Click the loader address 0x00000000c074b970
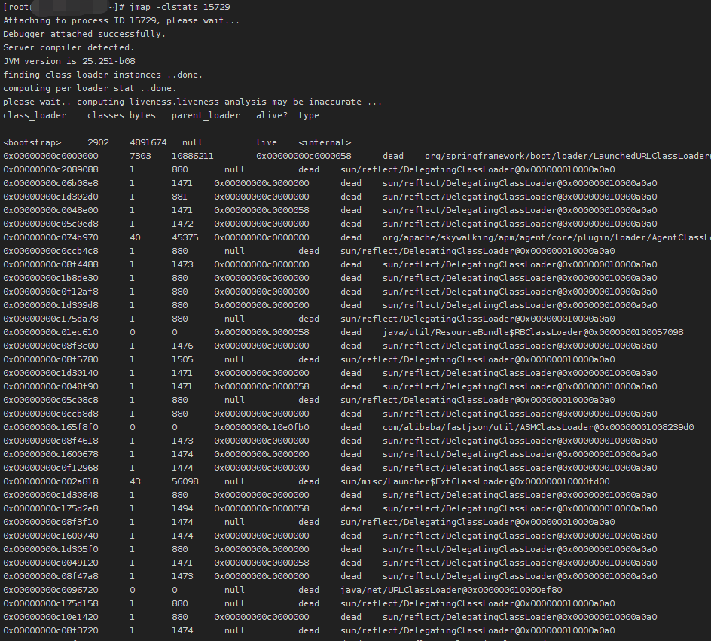711x641 pixels. point(50,237)
